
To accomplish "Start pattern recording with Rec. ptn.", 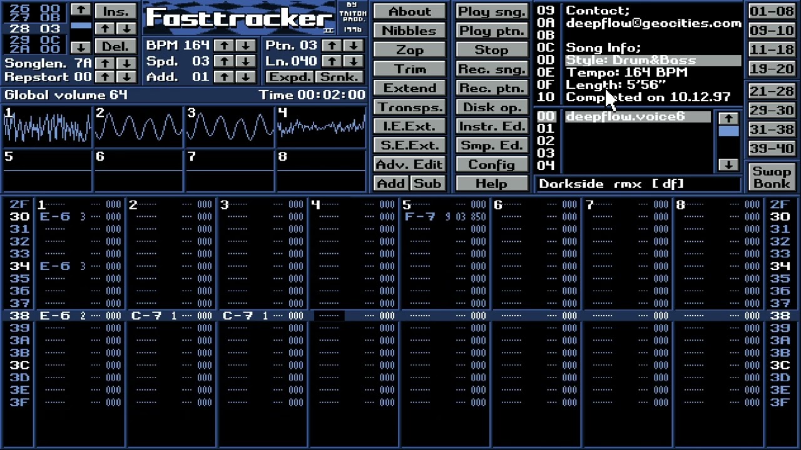I will tap(491, 88).
